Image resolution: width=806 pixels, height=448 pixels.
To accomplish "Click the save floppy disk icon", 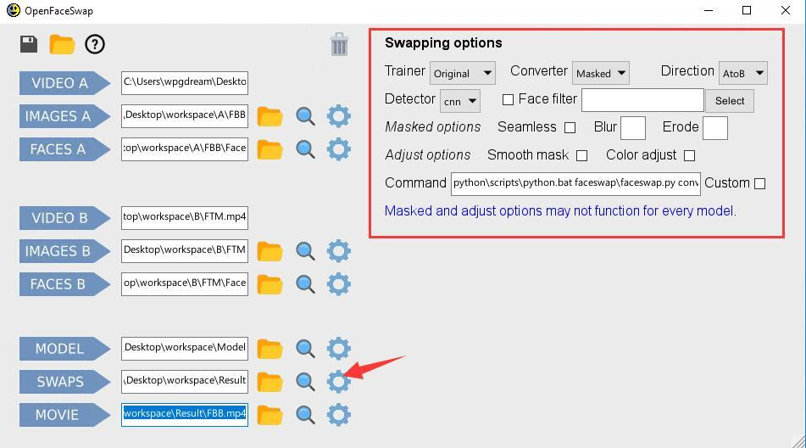I will [29, 44].
